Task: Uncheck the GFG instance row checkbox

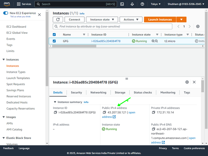Action: tap(54, 41)
